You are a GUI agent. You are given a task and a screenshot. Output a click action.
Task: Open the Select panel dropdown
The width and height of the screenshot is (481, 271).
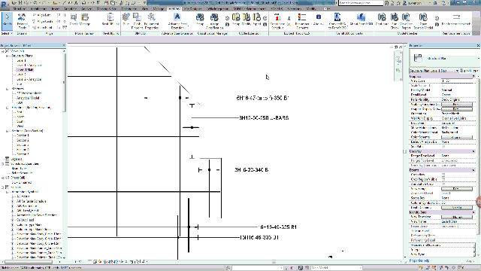7,33
